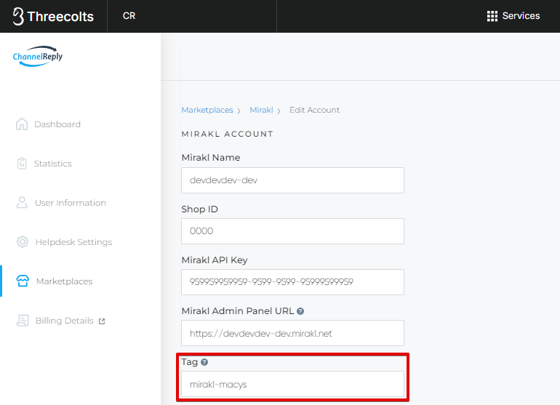Screen dimensions: 560x405
Task: Click the User Information person icon
Action: coord(22,202)
